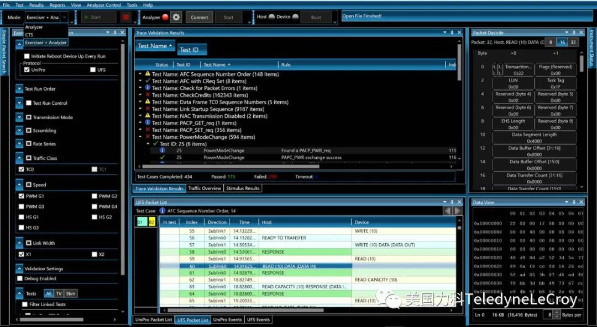The height and width of the screenshot is (327, 597).
Task: Toggle Initiate Reboot Device Up Every Run
Action: pyautogui.click(x=27, y=56)
